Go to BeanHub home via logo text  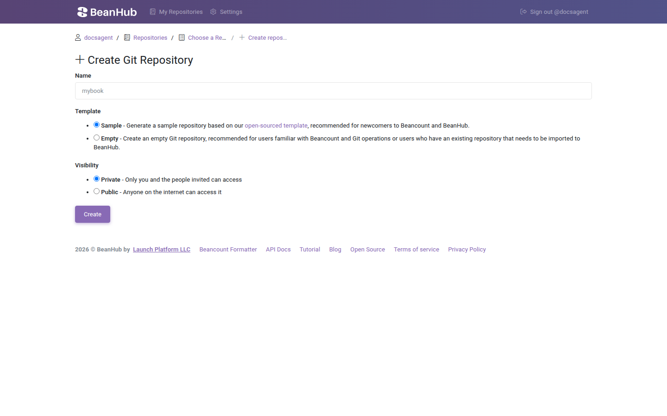point(113,12)
